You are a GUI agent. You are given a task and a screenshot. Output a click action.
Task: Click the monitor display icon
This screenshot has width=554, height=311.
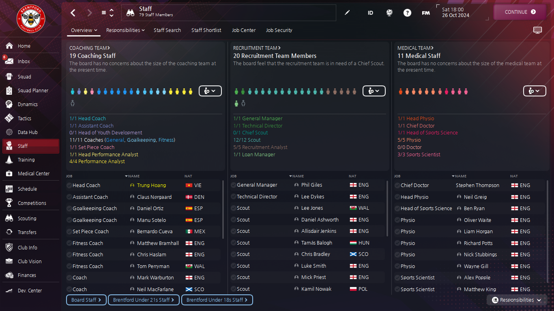point(537,30)
